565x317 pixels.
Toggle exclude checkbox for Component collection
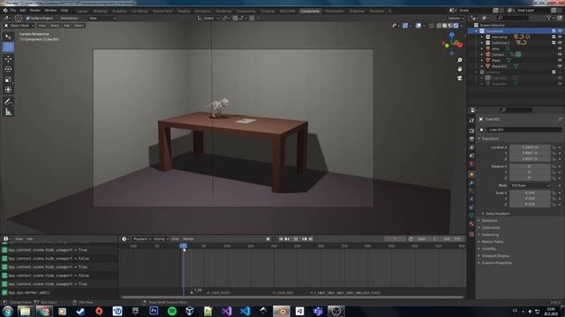[x=554, y=31]
